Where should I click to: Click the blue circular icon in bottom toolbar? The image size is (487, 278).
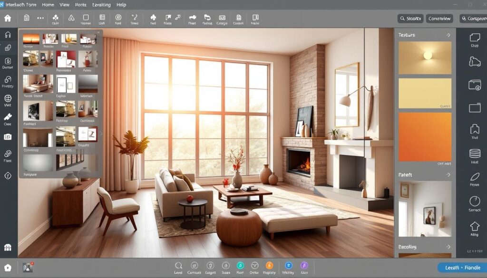click(288, 266)
